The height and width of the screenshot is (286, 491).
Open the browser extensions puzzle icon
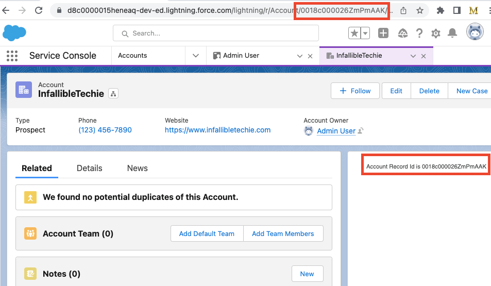click(441, 11)
